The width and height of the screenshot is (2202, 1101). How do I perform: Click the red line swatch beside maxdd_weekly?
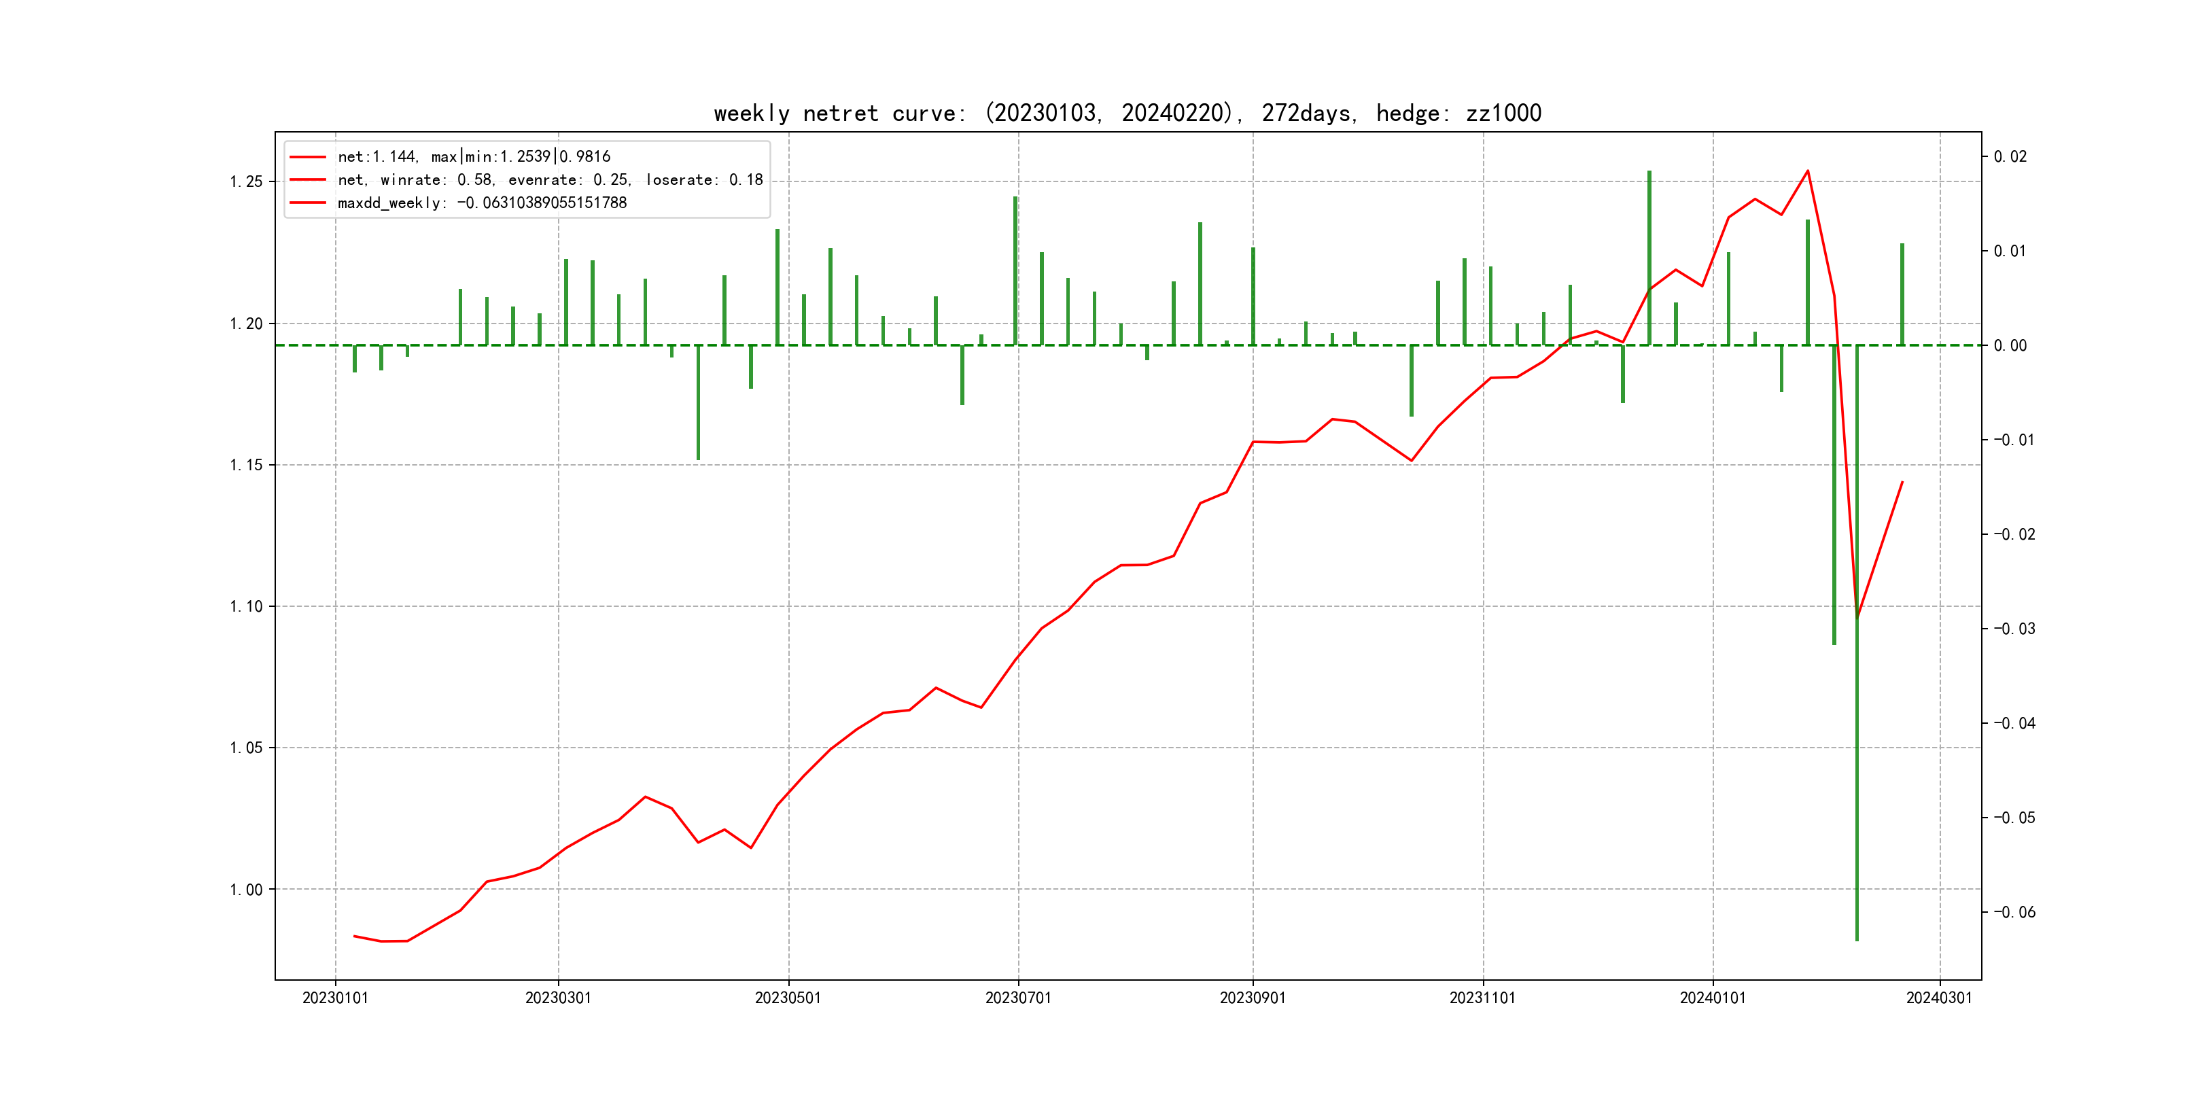tap(308, 203)
